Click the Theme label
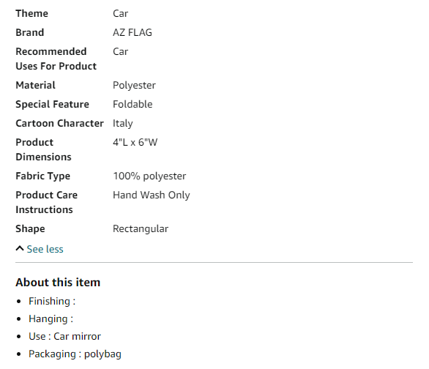Screen dimensions: 429x369 (31, 13)
